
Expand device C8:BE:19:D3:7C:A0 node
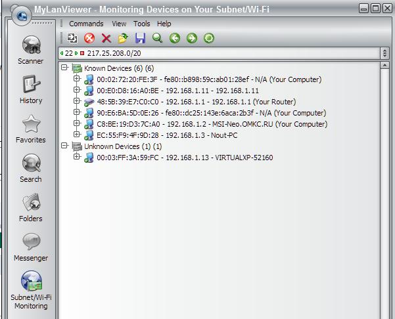coord(77,123)
